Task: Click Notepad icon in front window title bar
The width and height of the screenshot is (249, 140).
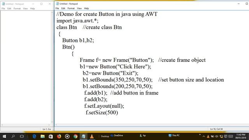Action: click(x=57, y=3)
